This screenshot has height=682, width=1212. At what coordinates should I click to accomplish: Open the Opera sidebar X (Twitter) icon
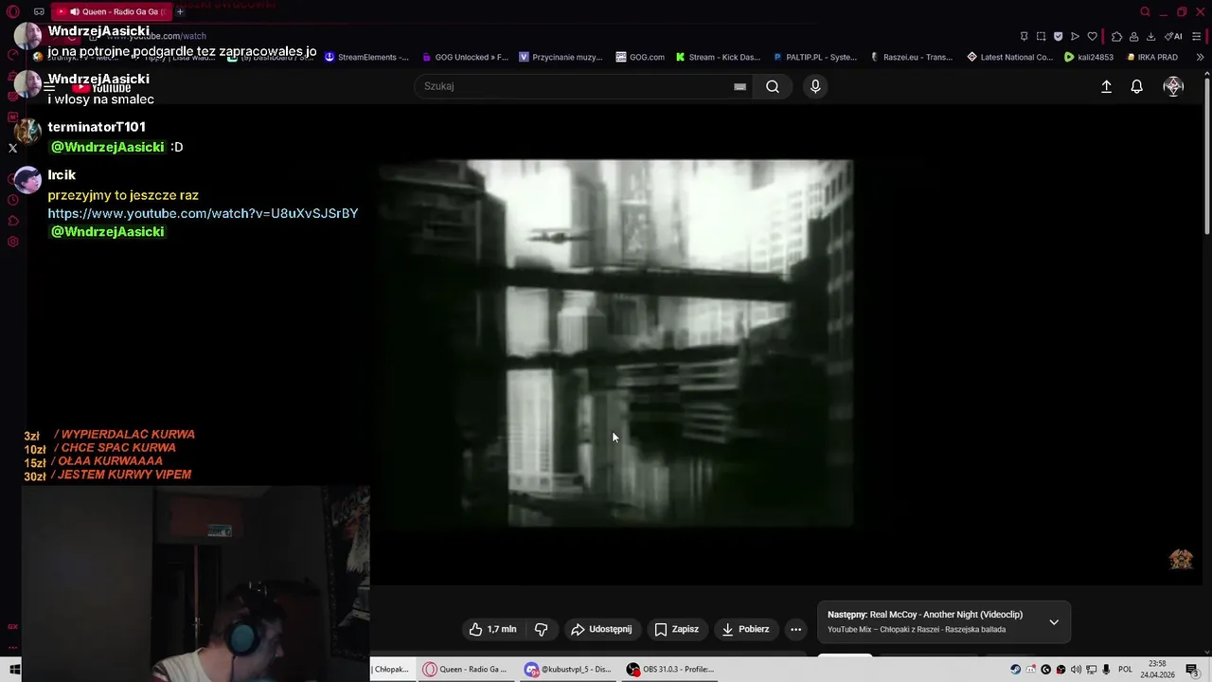(x=12, y=148)
